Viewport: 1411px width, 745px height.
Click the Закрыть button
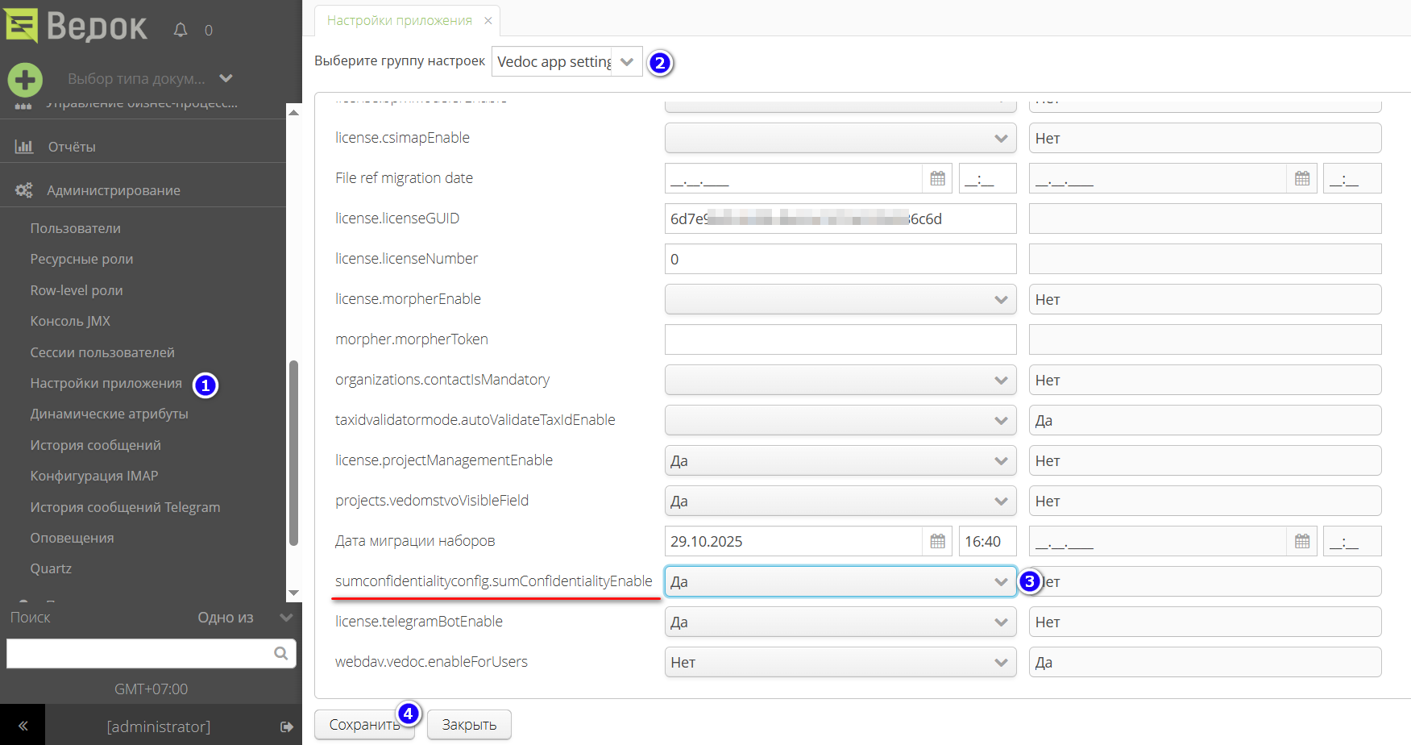(469, 724)
